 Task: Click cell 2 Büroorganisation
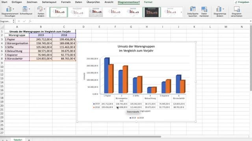(17, 43)
